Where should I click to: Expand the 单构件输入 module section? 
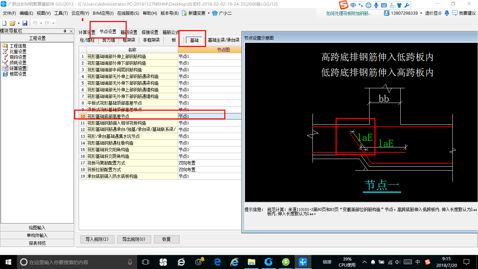coord(37,235)
